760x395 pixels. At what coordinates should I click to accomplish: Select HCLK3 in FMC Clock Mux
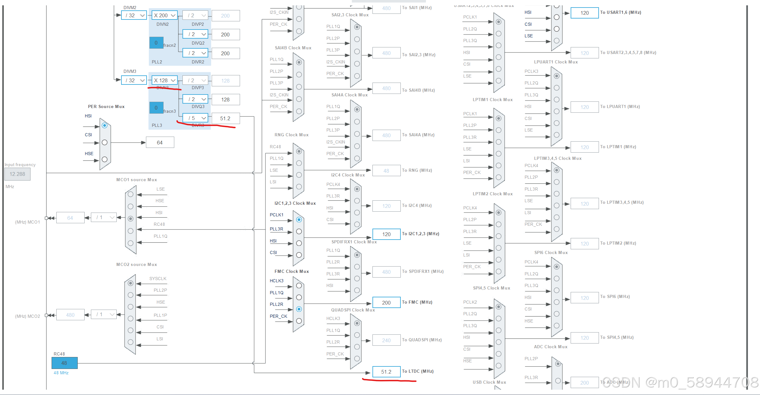click(299, 285)
